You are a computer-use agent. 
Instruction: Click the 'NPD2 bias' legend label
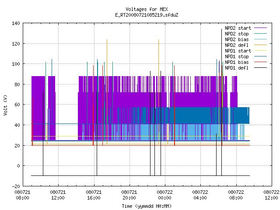(237, 39)
